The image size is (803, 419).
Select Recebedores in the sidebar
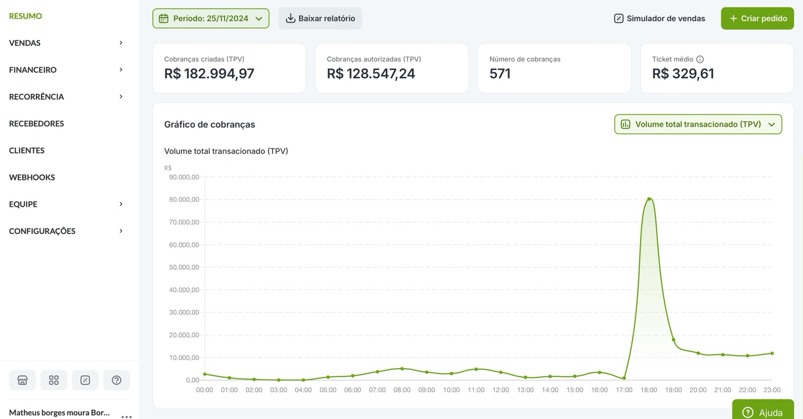(x=36, y=124)
